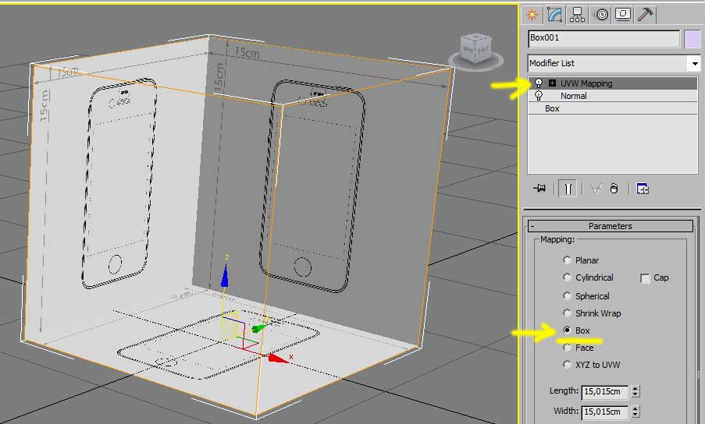The image size is (705, 424).
Task: Click the ViewCube in the viewport
Action: [x=476, y=49]
